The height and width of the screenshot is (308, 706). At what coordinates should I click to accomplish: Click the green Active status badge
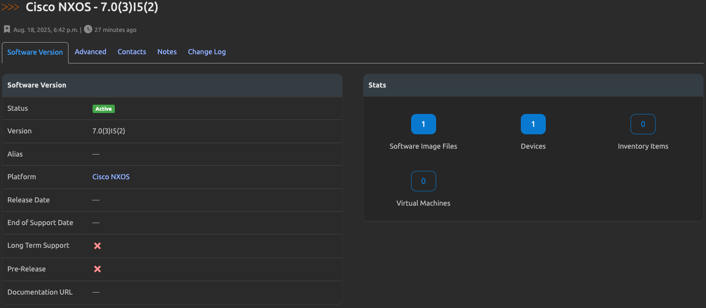tap(103, 108)
